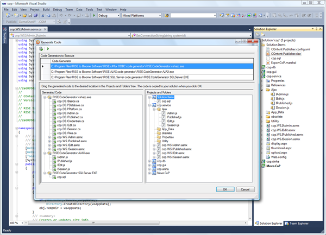This screenshot has height=235, width=326.
Task: Open the Build menu
Action: click(x=46, y=10)
